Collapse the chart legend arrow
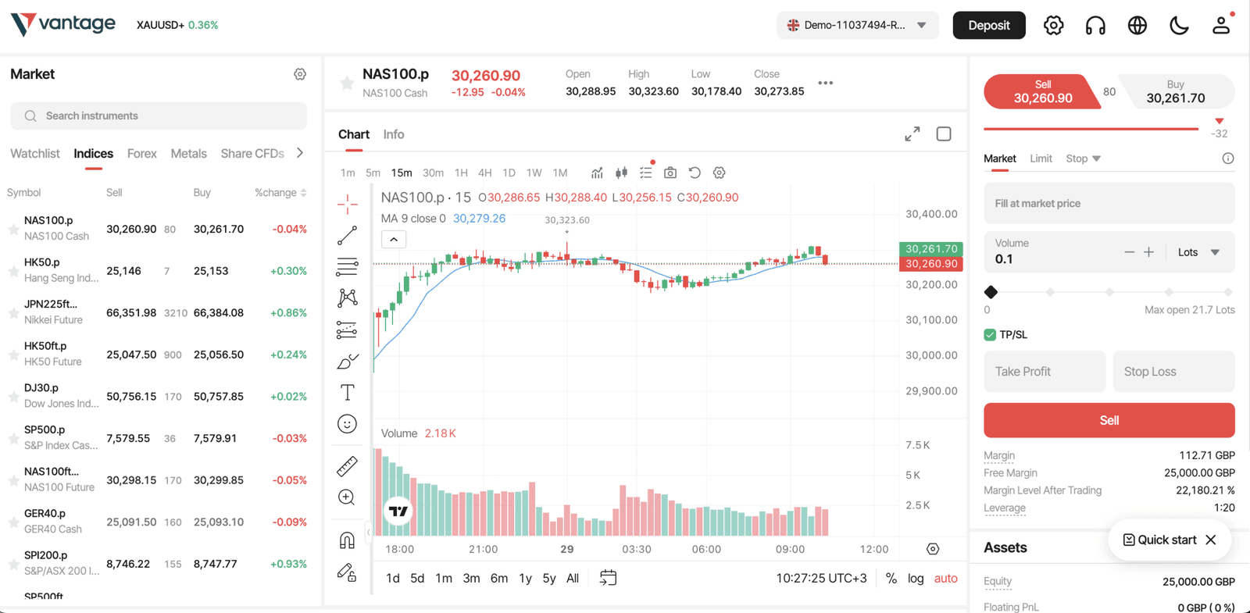 394,240
